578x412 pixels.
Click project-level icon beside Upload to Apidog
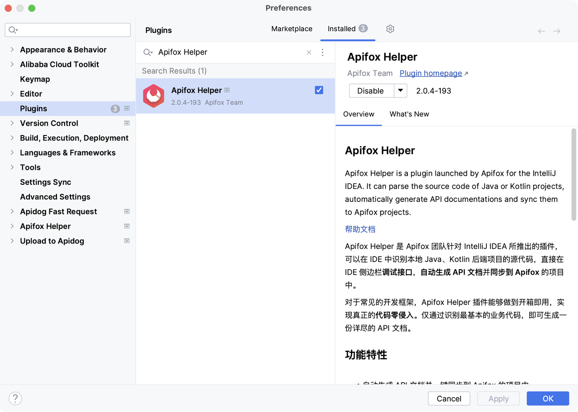(127, 241)
